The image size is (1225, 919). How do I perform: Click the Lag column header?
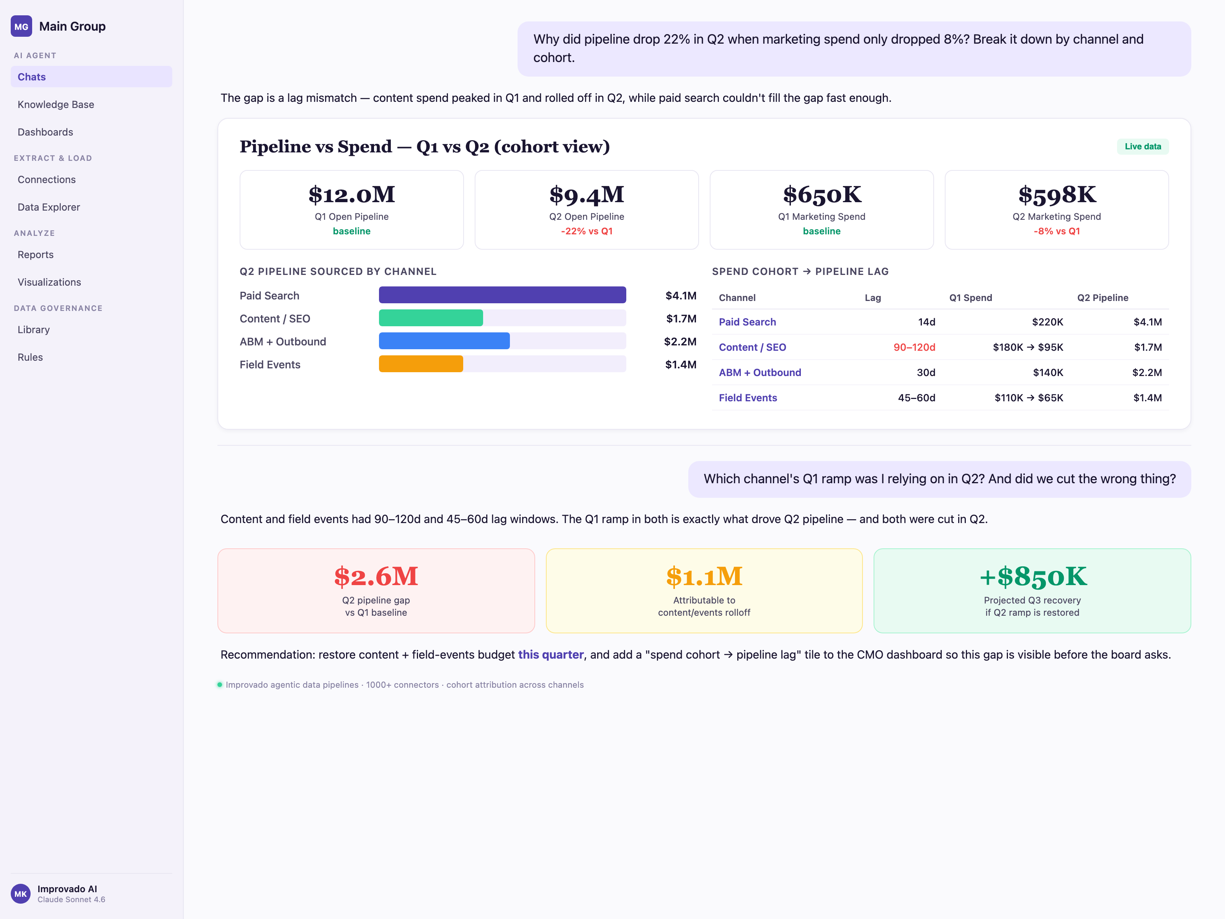point(873,298)
